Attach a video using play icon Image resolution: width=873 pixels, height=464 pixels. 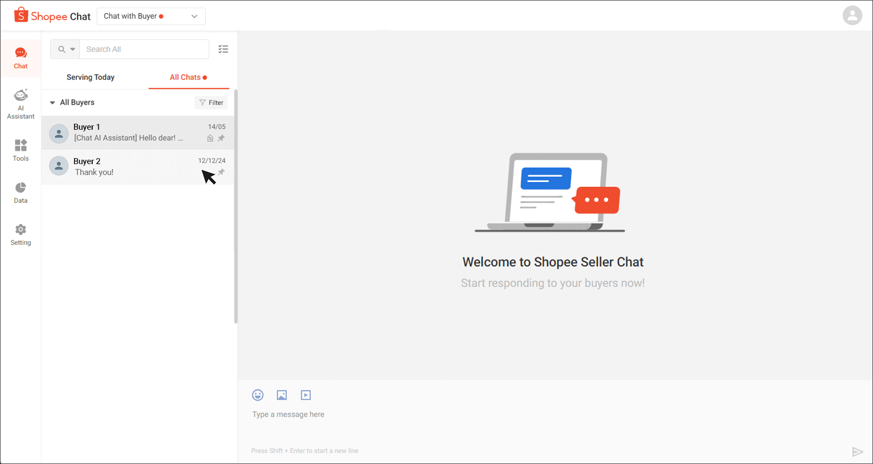(306, 395)
